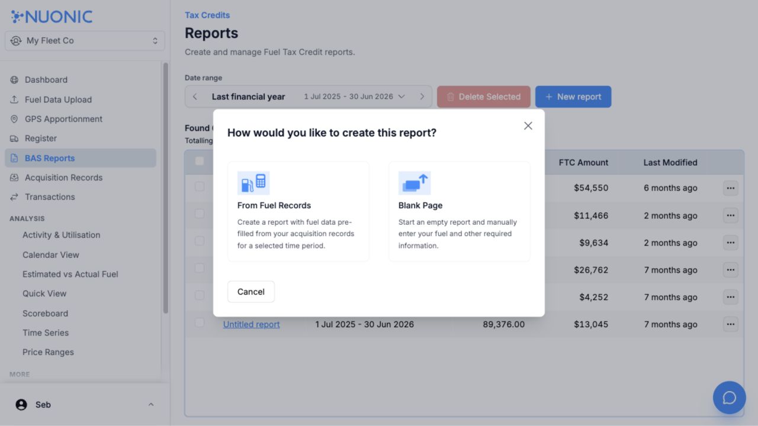The height and width of the screenshot is (426, 758).
Task: Click the Acquisition Records icon
Action: coord(14,177)
